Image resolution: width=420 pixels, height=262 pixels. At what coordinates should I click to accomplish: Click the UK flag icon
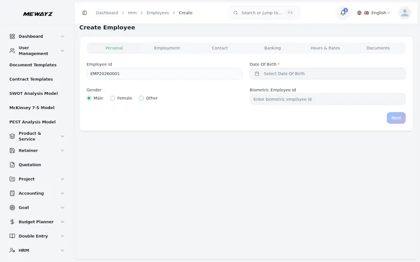[366, 13]
